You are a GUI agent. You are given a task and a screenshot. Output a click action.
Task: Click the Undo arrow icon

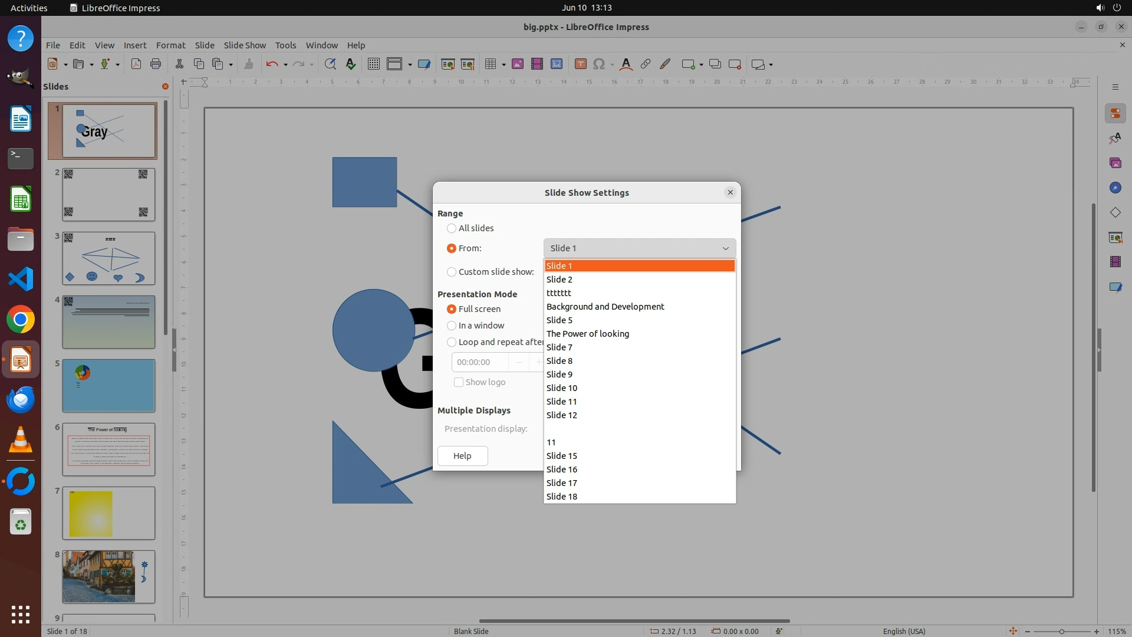click(x=272, y=64)
